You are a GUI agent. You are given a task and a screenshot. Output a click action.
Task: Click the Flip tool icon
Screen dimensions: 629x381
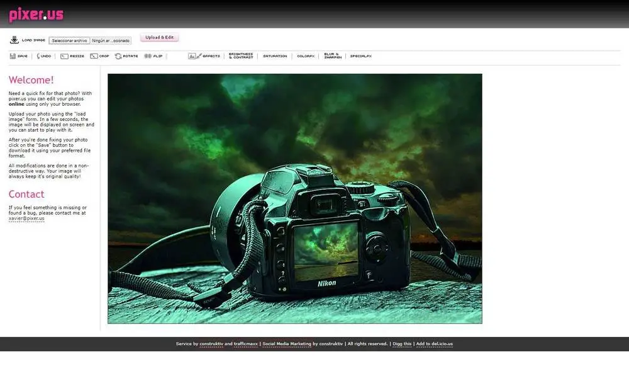[x=148, y=56]
